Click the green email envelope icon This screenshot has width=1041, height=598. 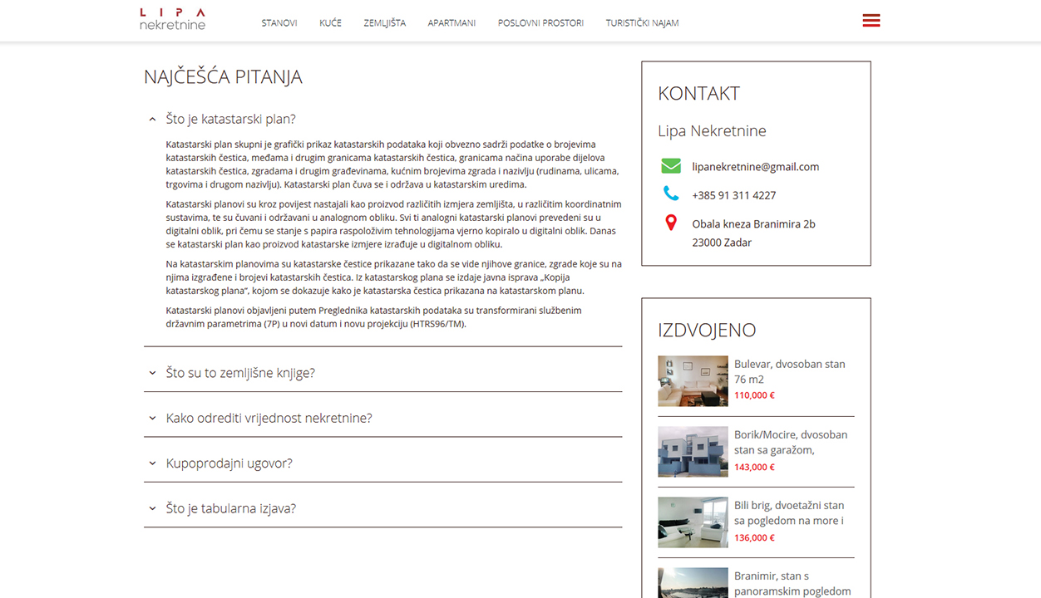(671, 166)
